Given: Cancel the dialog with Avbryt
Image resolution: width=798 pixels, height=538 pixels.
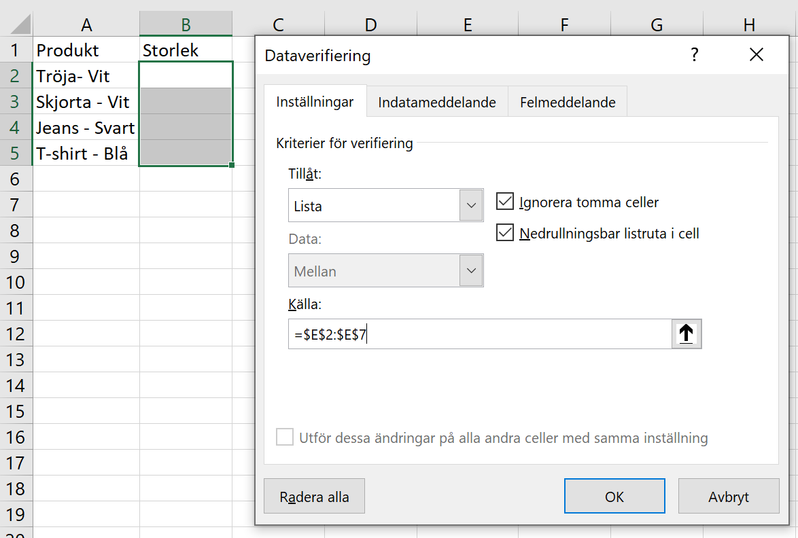Looking at the screenshot, I should click(x=728, y=495).
